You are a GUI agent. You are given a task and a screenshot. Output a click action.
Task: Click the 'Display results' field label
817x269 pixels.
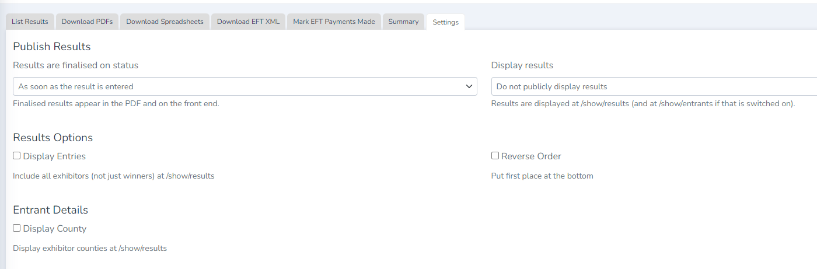pyautogui.click(x=522, y=65)
